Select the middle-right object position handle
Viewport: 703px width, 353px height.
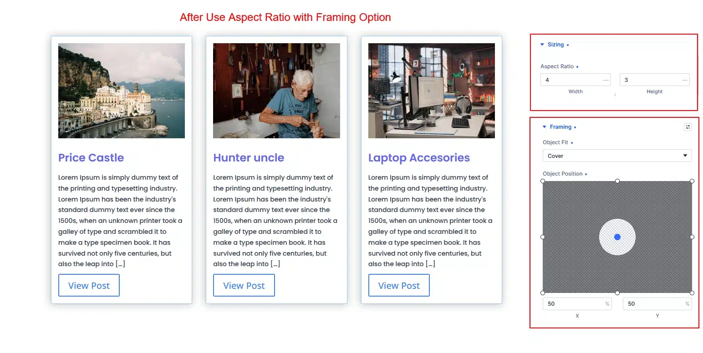click(x=692, y=237)
